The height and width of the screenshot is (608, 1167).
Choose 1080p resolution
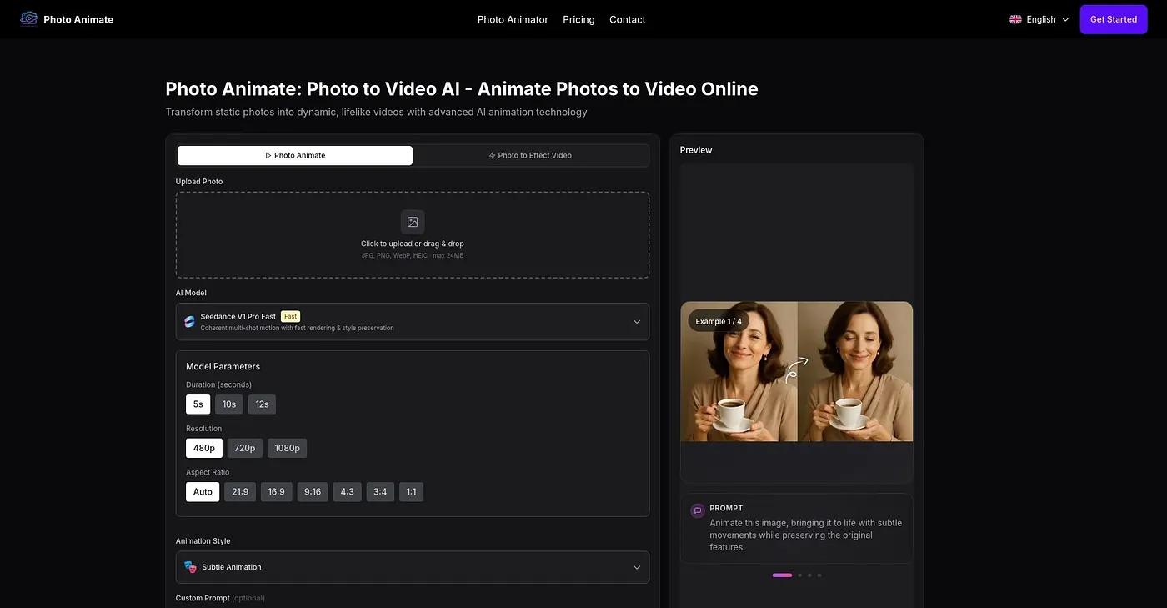287,448
